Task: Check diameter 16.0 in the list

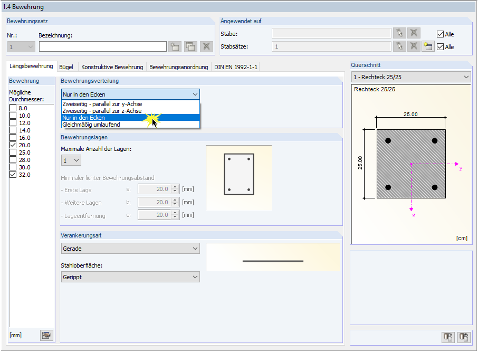Action: [13, 138]
